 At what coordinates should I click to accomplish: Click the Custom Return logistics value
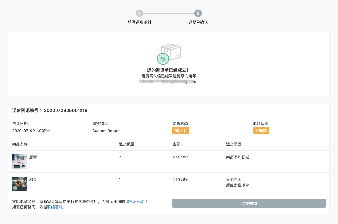pos(106,131)
